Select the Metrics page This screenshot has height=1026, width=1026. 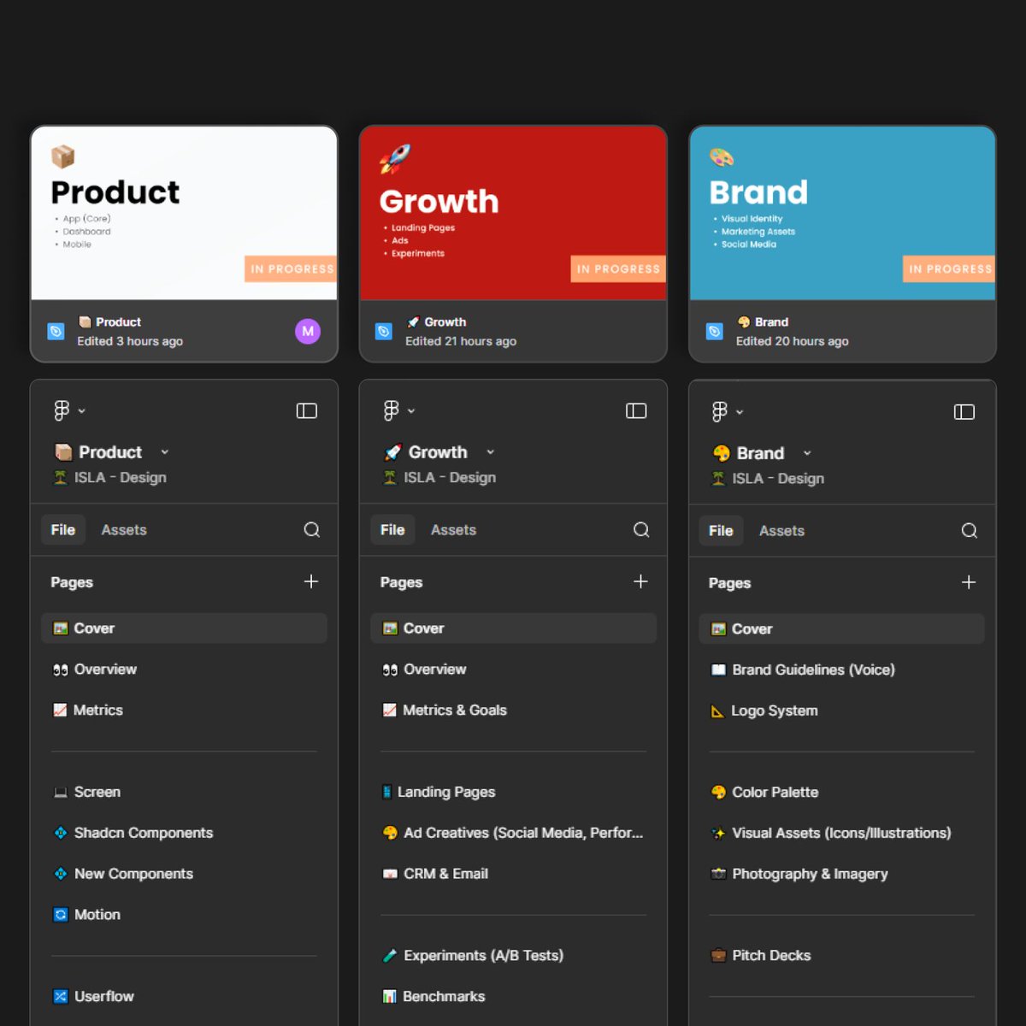click(184, 711)
